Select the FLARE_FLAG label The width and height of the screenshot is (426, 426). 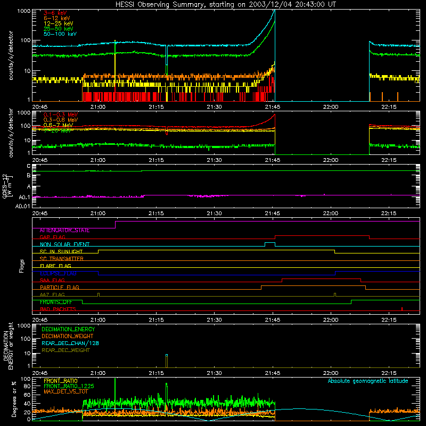pyautogui.click(x=55, y=266)
